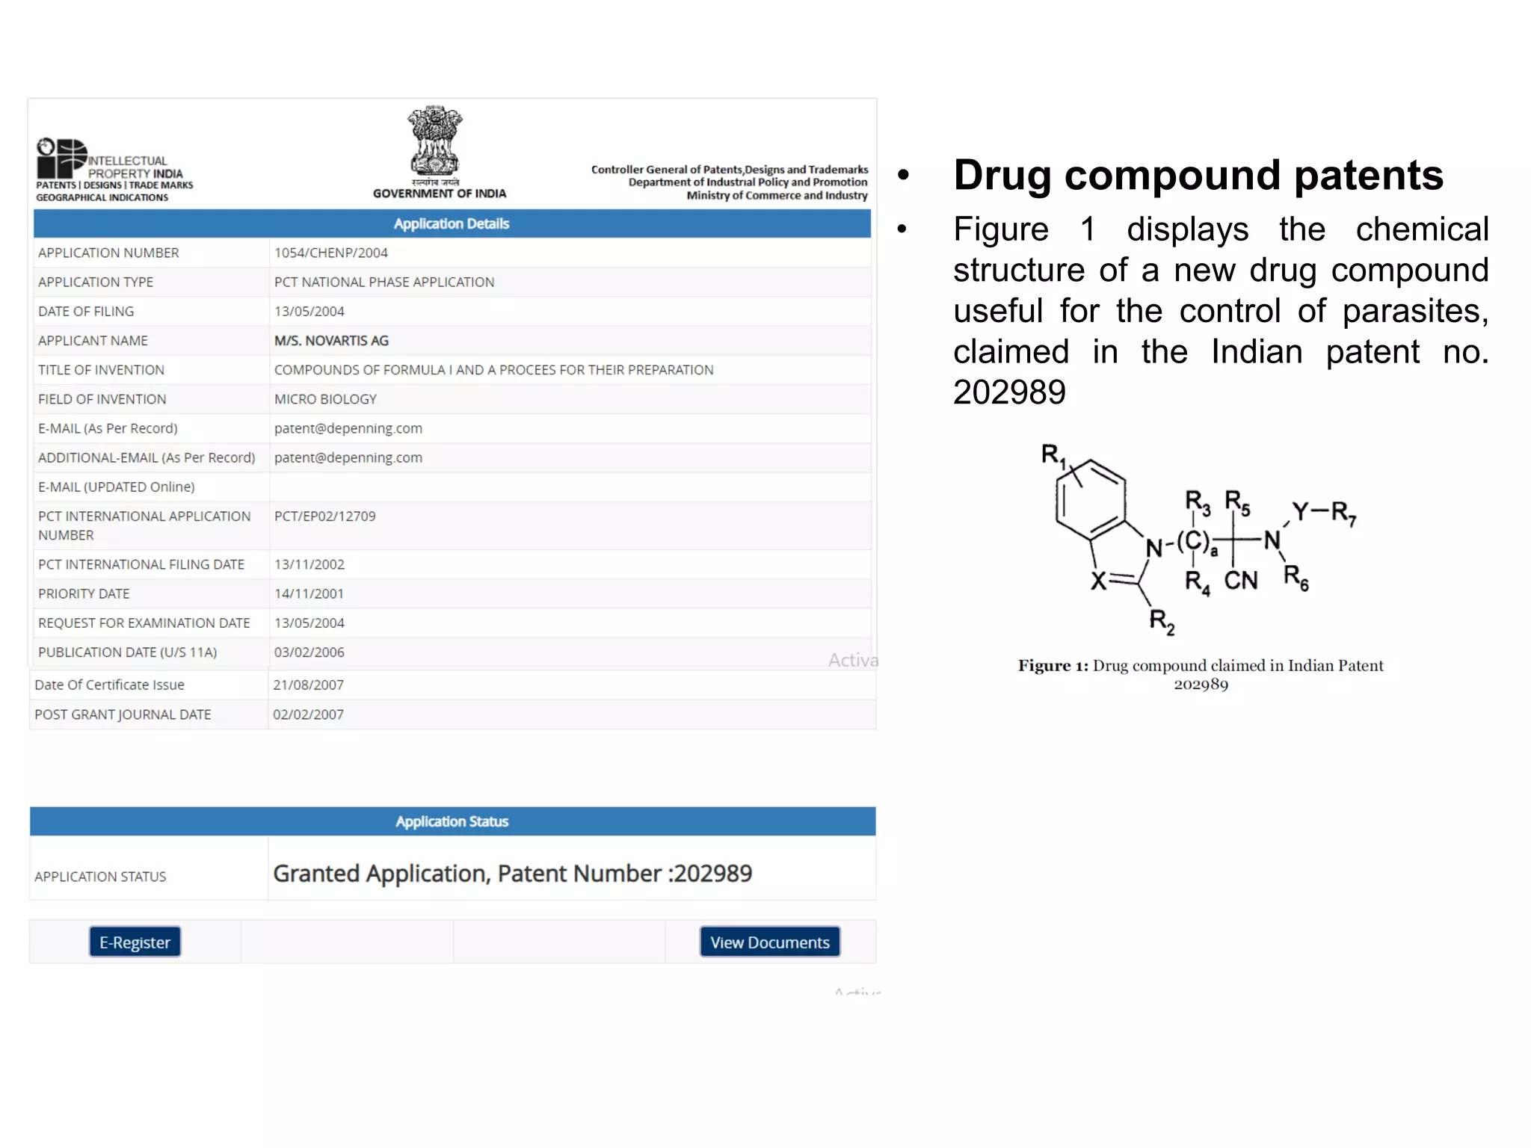Click the Application Details header bar

(452, 223)
